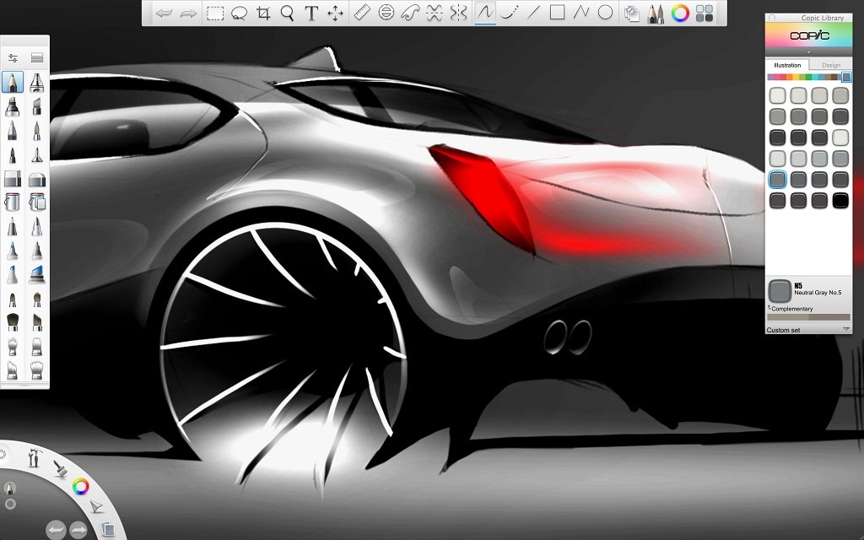The width and height of the screenshot is (864, 540).
Task: Enable the French Curve guide
Action: point(408,13)
